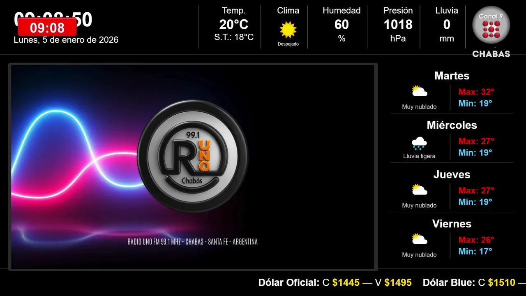Click the Viernes day heading

coord(452,224)
